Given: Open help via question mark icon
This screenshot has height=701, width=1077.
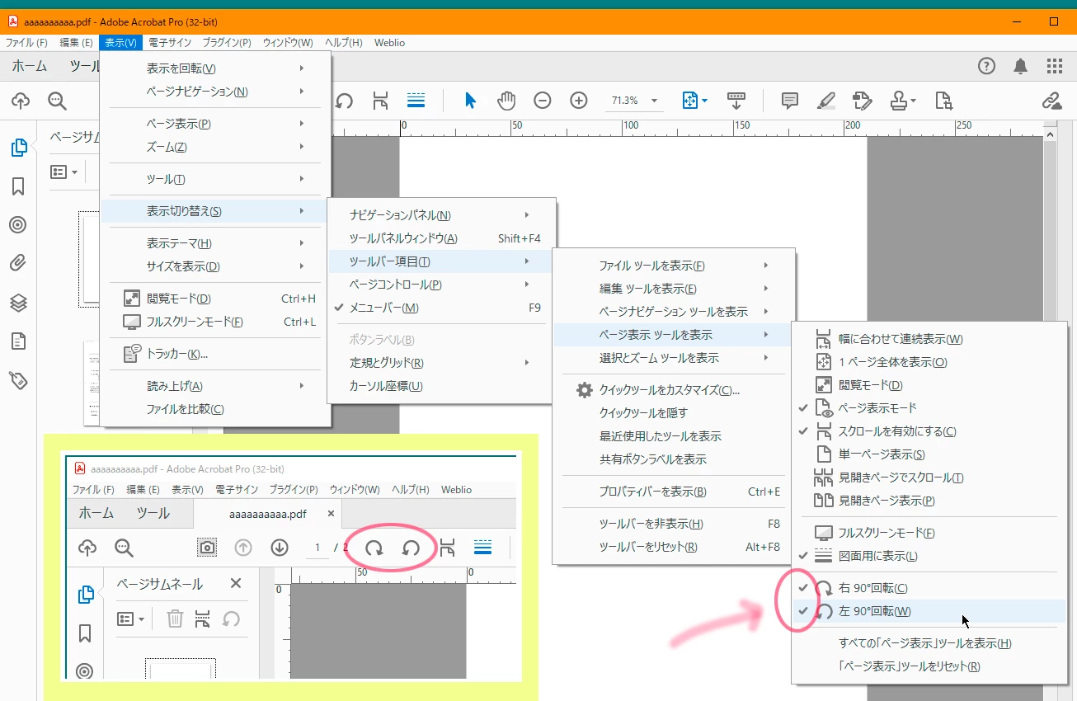Looking at the screenshot, I should click(986, 66).
